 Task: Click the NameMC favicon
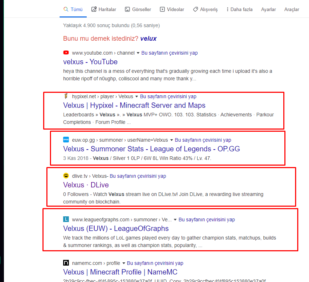coord(66,263)
